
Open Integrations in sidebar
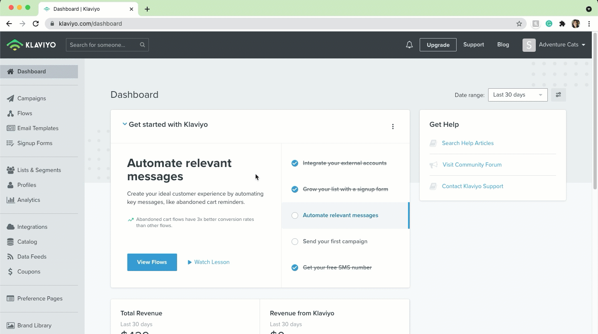[32, 227]
